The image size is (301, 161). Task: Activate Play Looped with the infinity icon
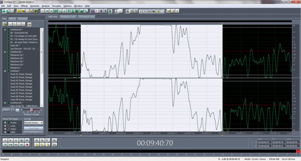pos(27,140)
